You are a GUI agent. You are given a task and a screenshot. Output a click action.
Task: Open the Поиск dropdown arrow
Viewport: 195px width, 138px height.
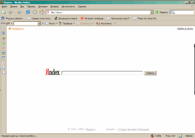click(x=57, y=23)
